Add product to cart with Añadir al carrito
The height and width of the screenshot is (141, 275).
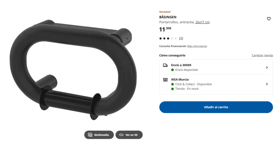point(216,107)
